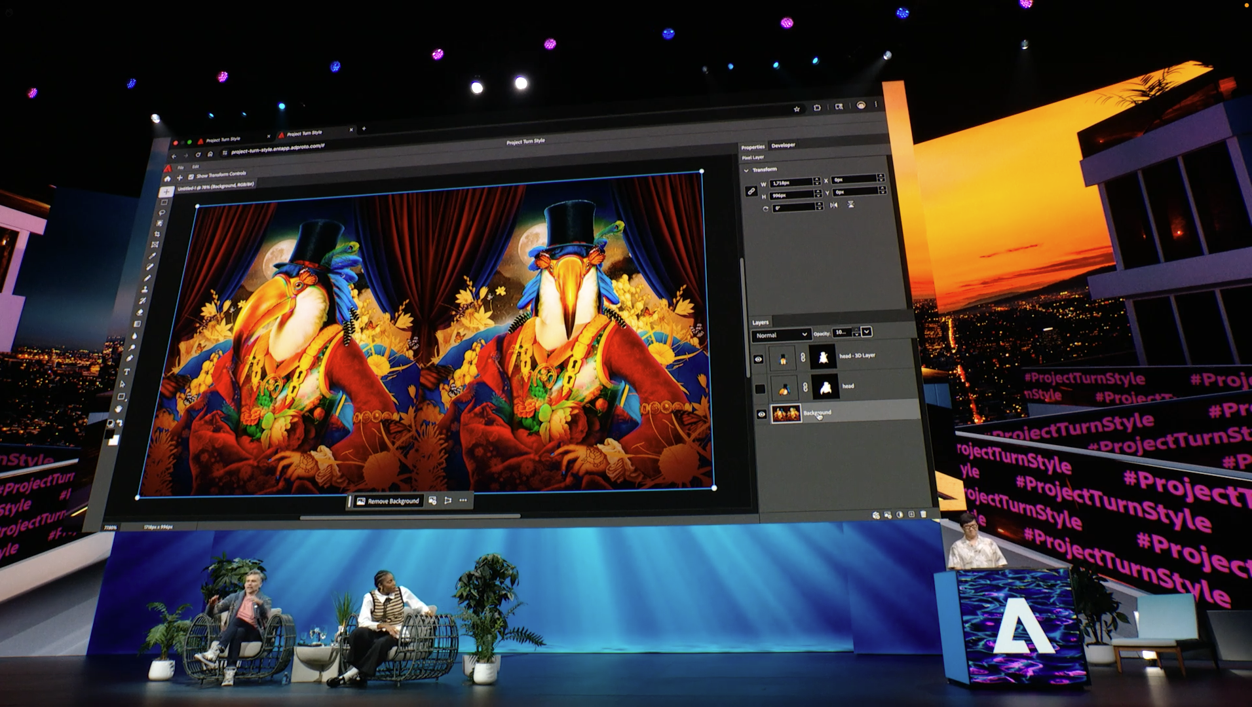Switch to the Developer tab

(783, 145)
